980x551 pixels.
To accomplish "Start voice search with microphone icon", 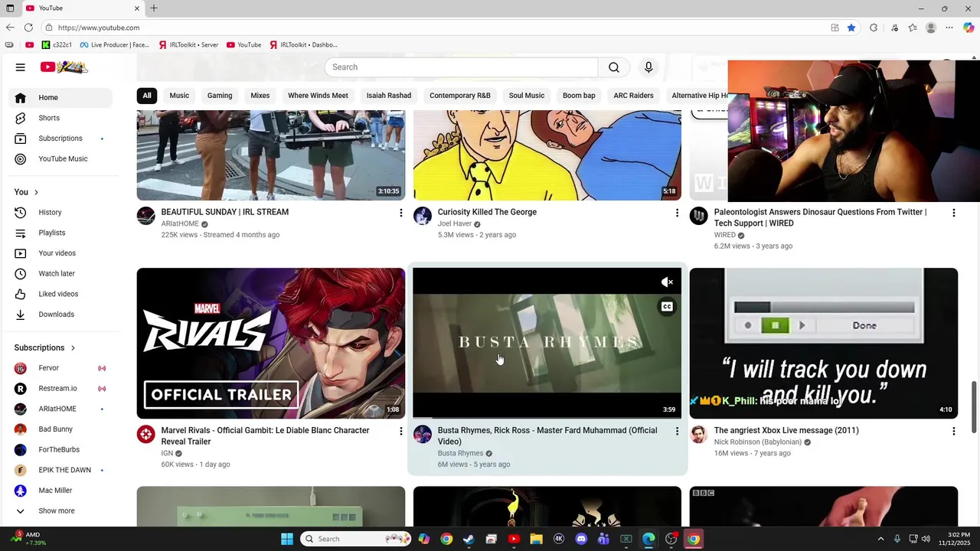I will click(648, 67).
